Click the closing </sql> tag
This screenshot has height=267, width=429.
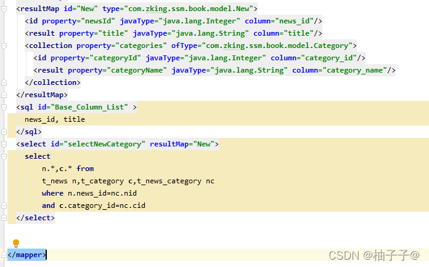pos(29,132)
